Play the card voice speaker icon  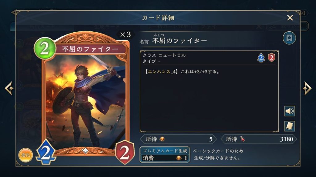[289, 111]
